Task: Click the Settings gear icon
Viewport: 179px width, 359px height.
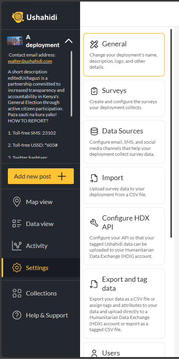Action: point(17,268)
